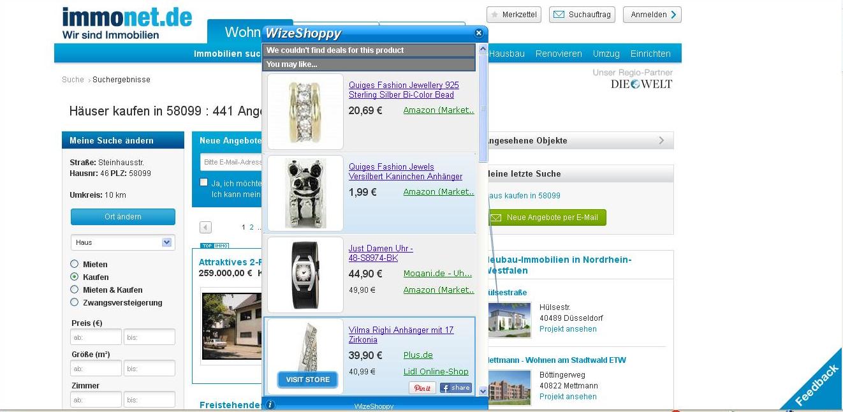Open the Anmelden arrow button
843x412 pixels.
pos(652,15)
